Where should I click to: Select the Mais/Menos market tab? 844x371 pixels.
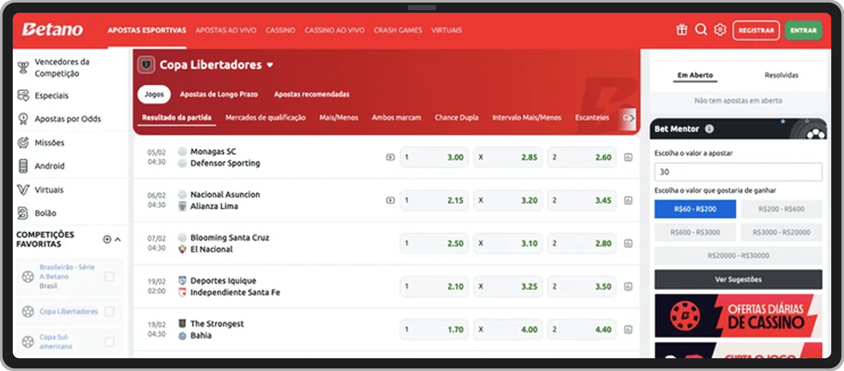pos(339,118)
